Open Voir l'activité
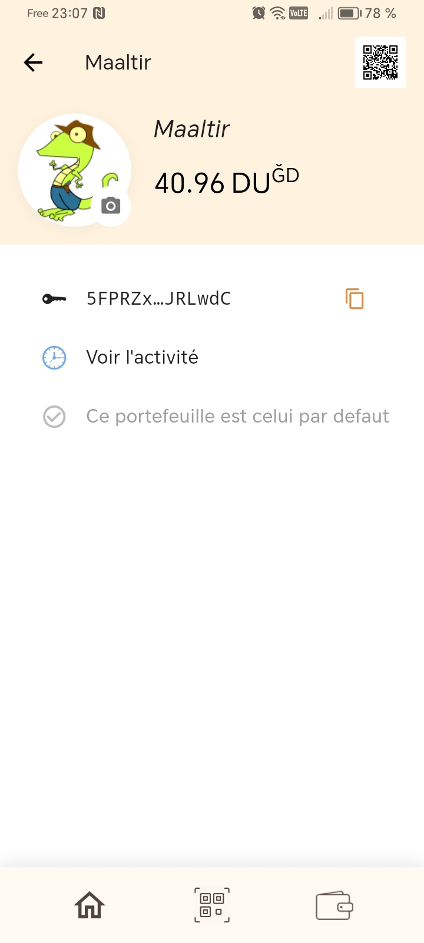The image size is (424, 943). pos(142,358)
